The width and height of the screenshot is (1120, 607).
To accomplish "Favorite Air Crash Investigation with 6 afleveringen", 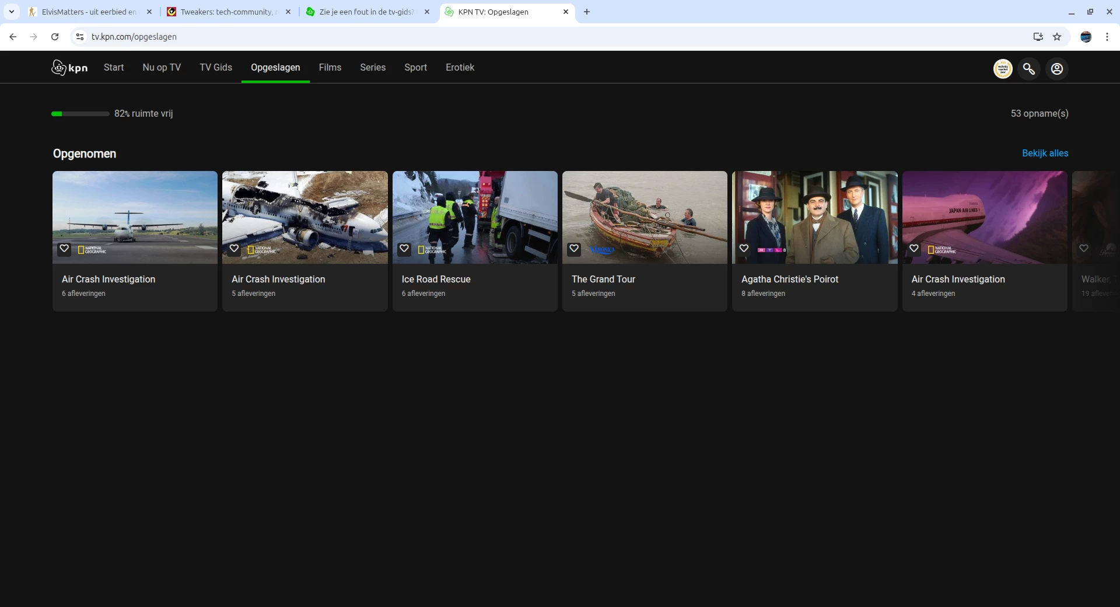I will 64,249.
